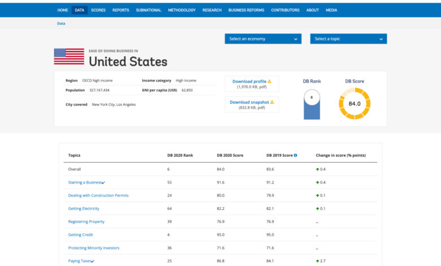Screen dimensions: 441x266
Task: Click the New York City, Los Angeles text
Action: pyautogui.click(x=114, y=105)
